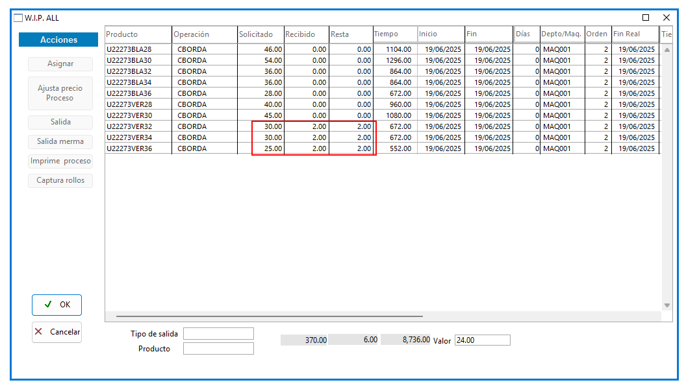686x389 pixels.
Task: Click Resta 2.00 in U22273VER36 row
Action: pyautogui.click(x=364, y=148)
